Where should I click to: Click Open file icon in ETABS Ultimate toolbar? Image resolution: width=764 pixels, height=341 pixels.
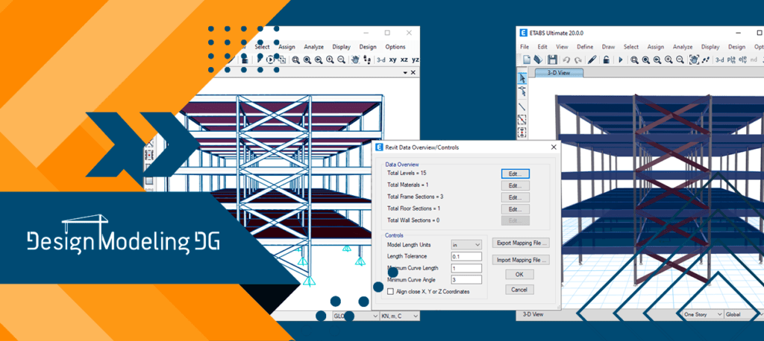tap(539, 60)
